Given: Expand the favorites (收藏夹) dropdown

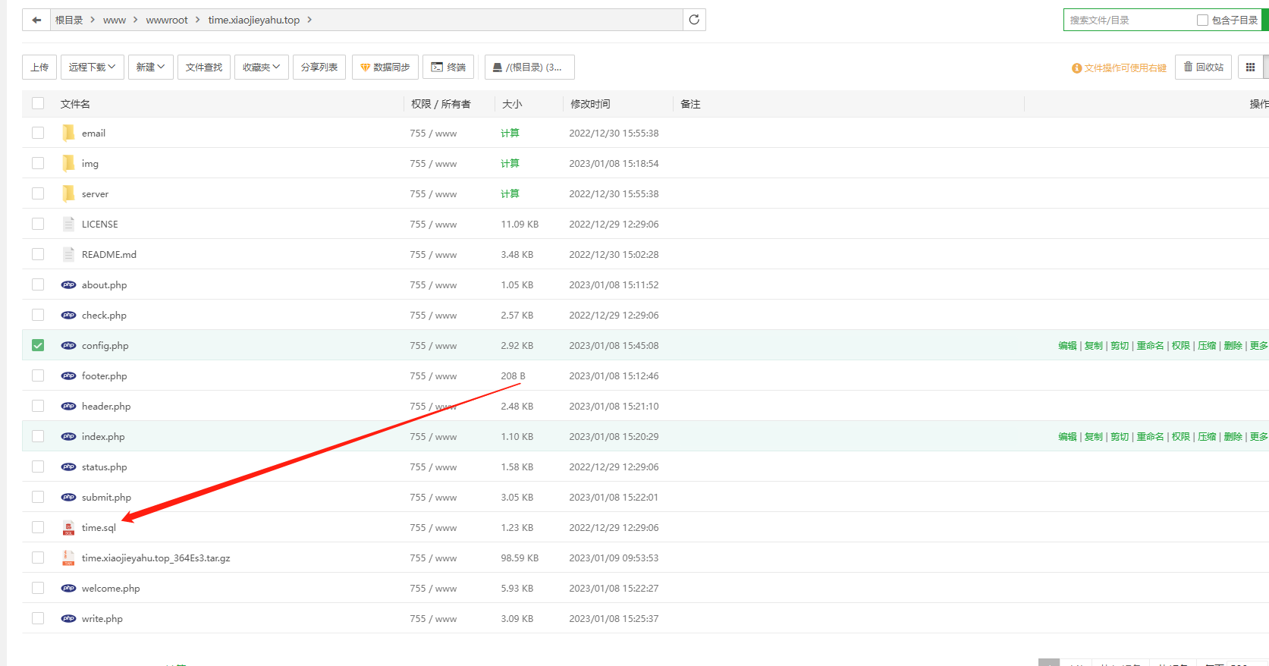Looking at the screenshot, I should click(x=261, y=67).
